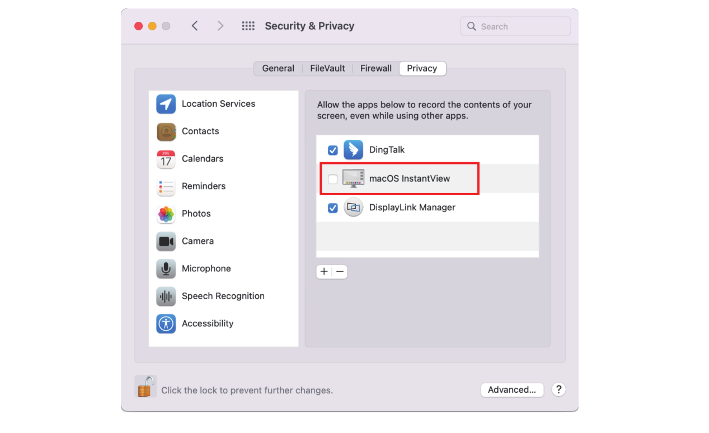This screenshot has width=709, height=433.
Task: Open the Advanced… settings button
Action: pos(512,390)
